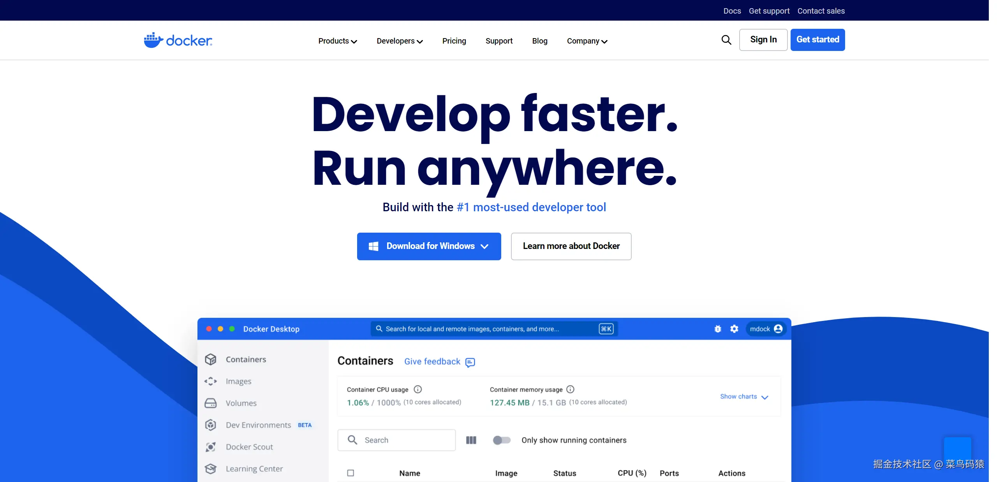Open Download for Windows dropdown button
The image size is (997, 482).
(x=429, y=246)
